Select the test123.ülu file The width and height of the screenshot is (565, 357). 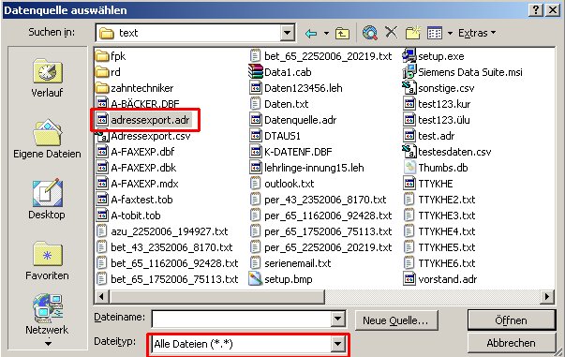point(437,120)
